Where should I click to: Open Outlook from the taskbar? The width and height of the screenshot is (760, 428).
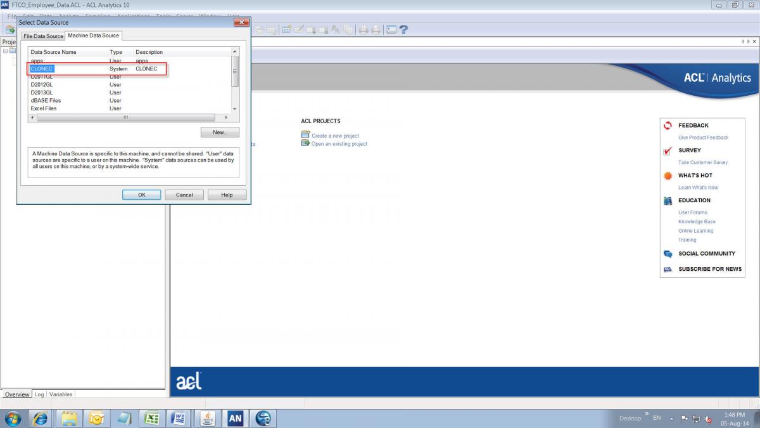click(97, 418)
